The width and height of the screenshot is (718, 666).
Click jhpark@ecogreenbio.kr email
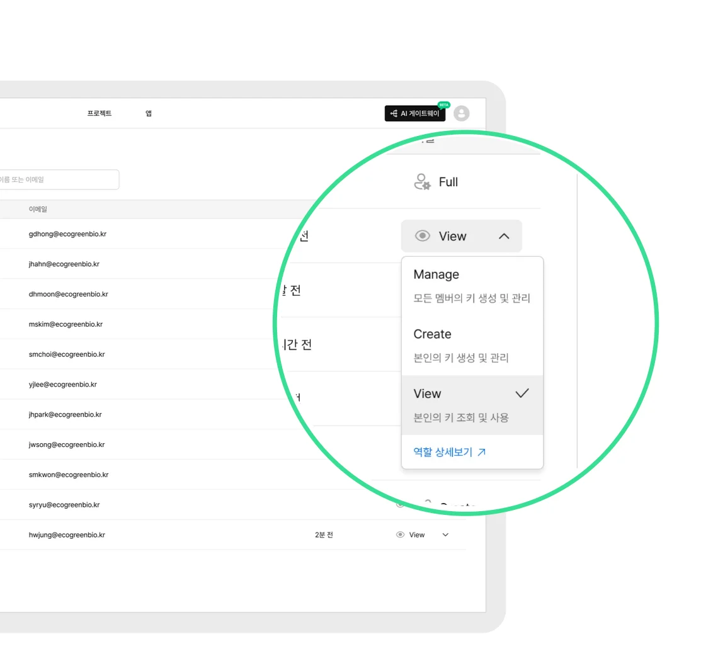point(65,415)
